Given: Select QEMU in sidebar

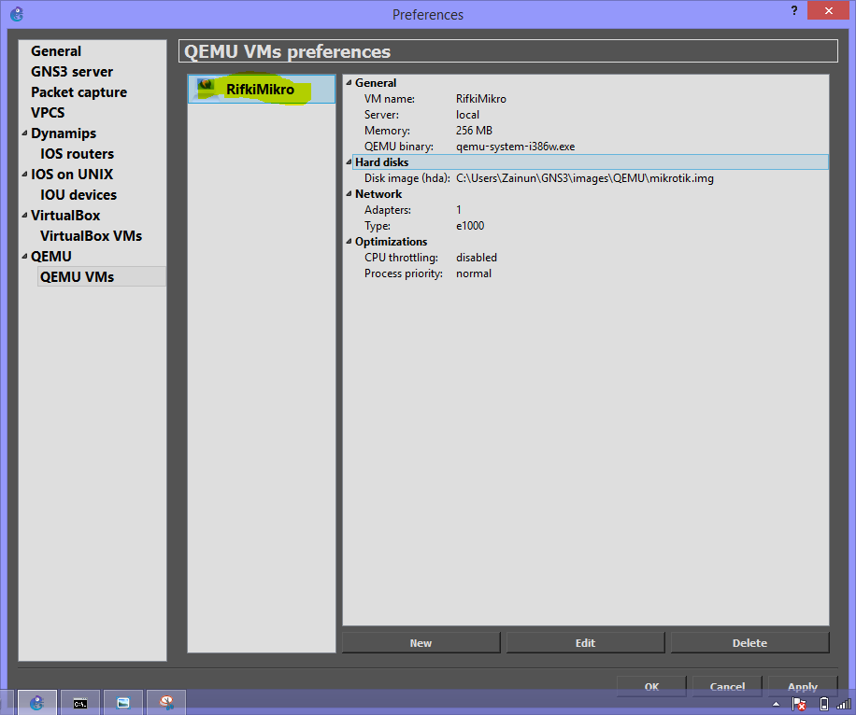Looking at the screenshot, I should click(x=50, y=257).
